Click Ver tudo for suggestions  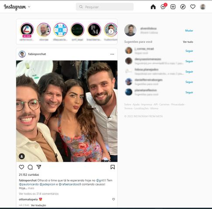pyautogui.click(x=188, y=42)
